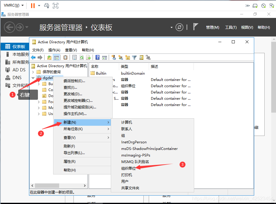This screenshot has height=204, width=276.
Task: Click the Server Manager refresh circle icon
Action: 179,27
